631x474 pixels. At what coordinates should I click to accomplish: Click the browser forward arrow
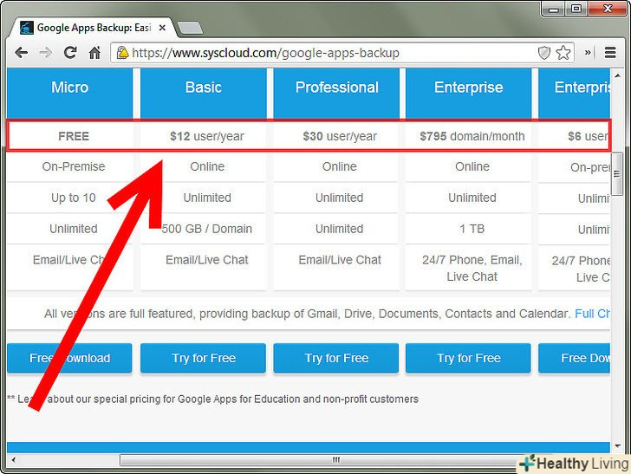(45, 53)
